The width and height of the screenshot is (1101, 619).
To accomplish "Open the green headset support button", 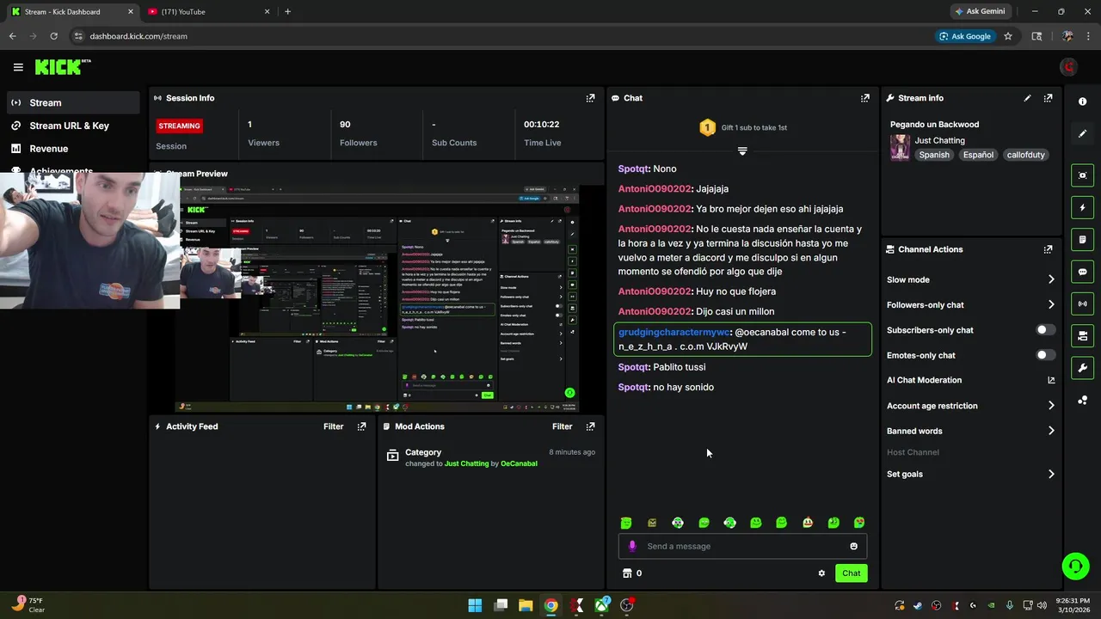I will (x=1075, y=566).
